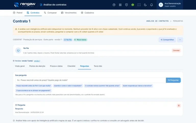Choose suggestion Quem responde por danos a terceiros
Viewport: 196px width, 123px height.
click(x=137, y=86)
